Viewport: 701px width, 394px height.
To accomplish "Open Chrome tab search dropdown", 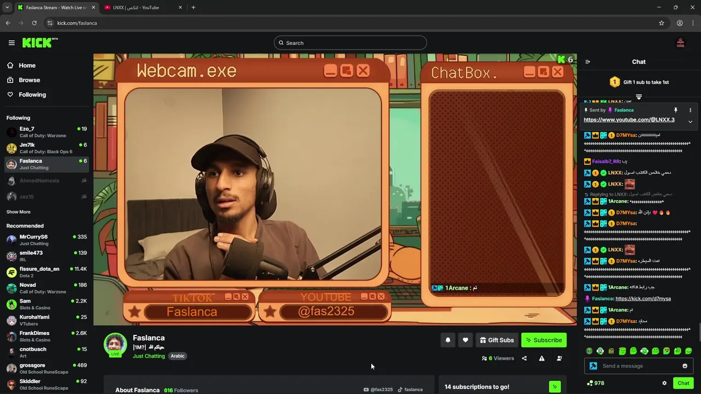I will click(7, 8).
